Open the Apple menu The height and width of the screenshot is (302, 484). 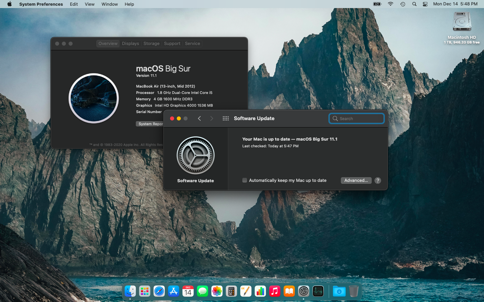click(x=9, y=4)
